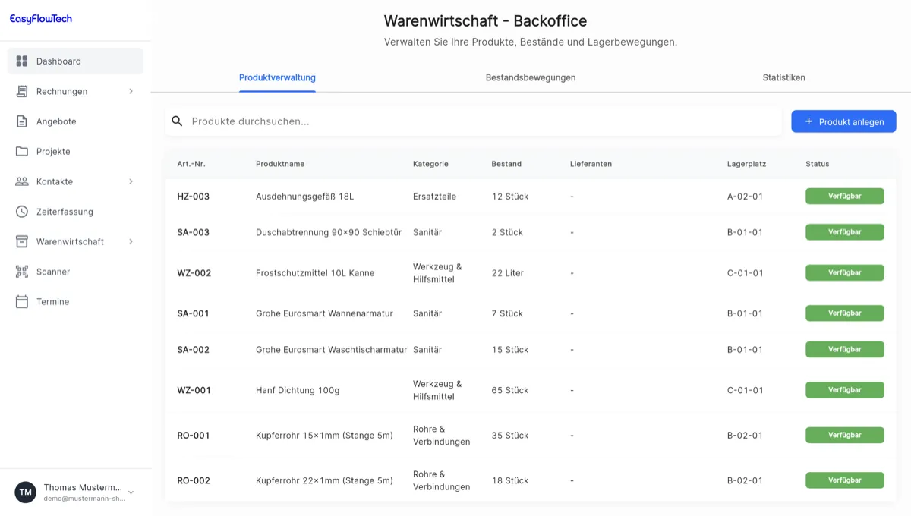Click the Produkt anlegen button
The height and width of the screenshot is (516, 911).
843,121
